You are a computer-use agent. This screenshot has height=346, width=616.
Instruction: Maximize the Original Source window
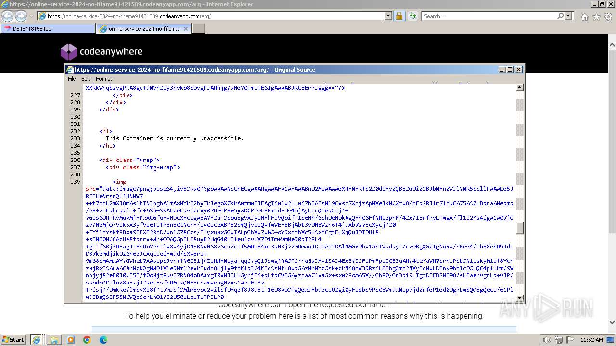510,69
